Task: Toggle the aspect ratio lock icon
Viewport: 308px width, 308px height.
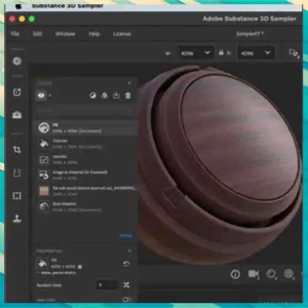Action: click(x=221, y=53)
